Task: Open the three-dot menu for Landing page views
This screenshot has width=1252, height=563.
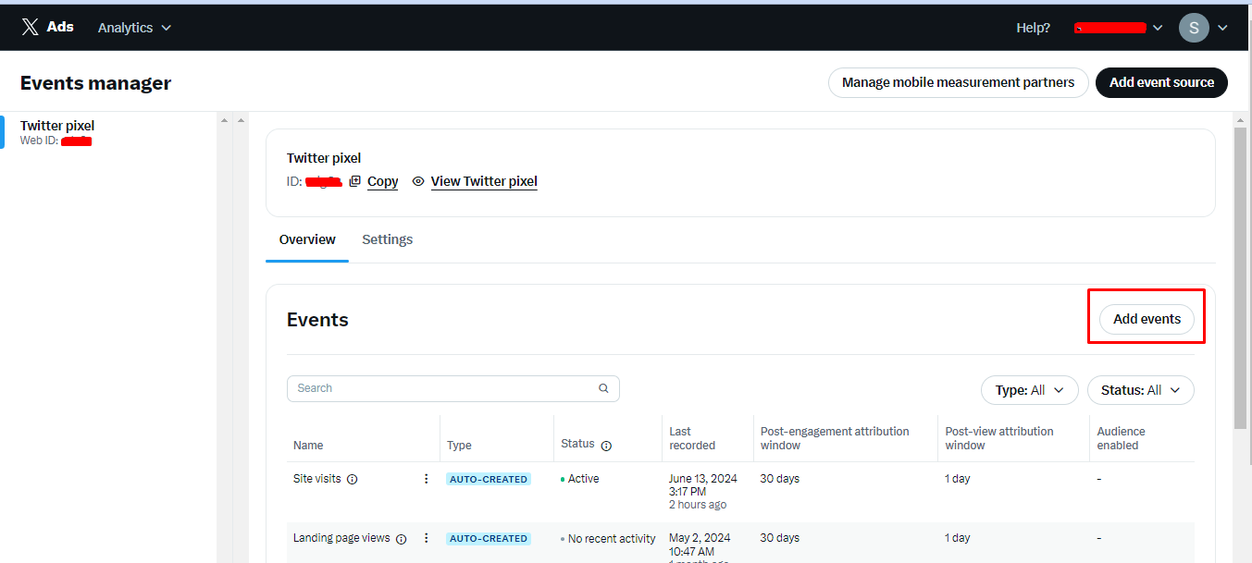Action: coord(427,538)
